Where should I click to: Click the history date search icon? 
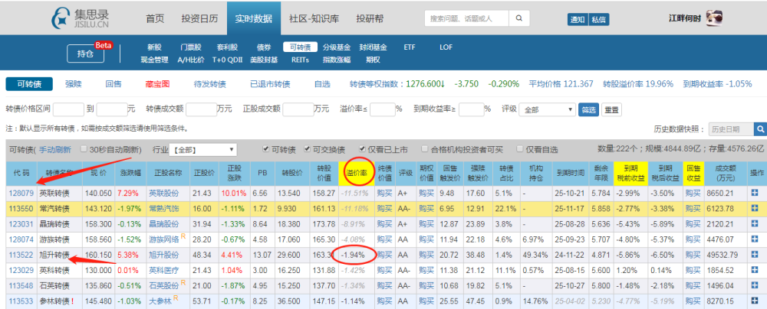click(760, 129)
